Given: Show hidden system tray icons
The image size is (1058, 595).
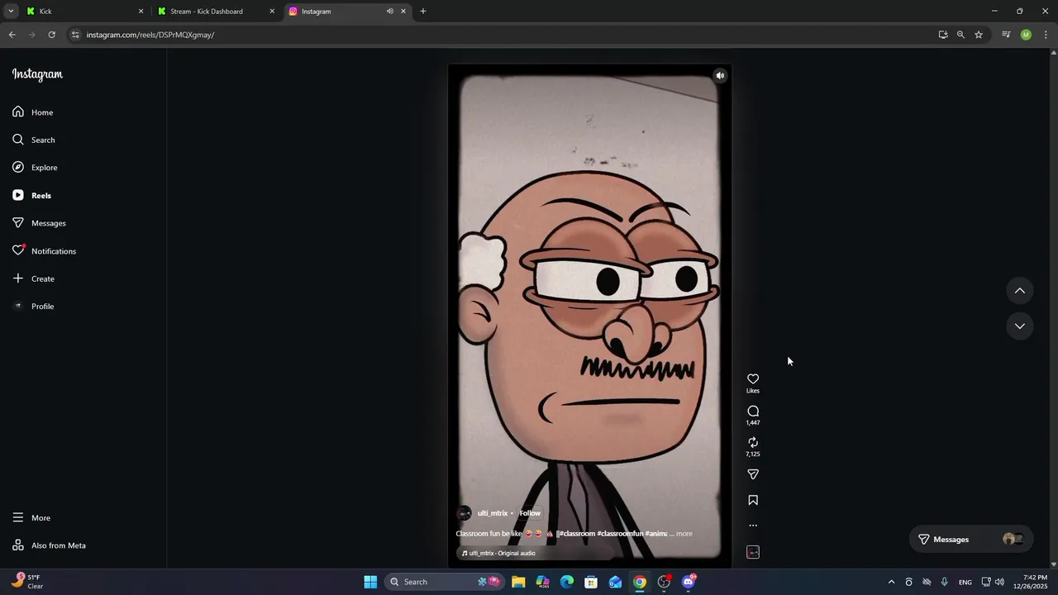Looking at the screenshot, I should [891, 583].
